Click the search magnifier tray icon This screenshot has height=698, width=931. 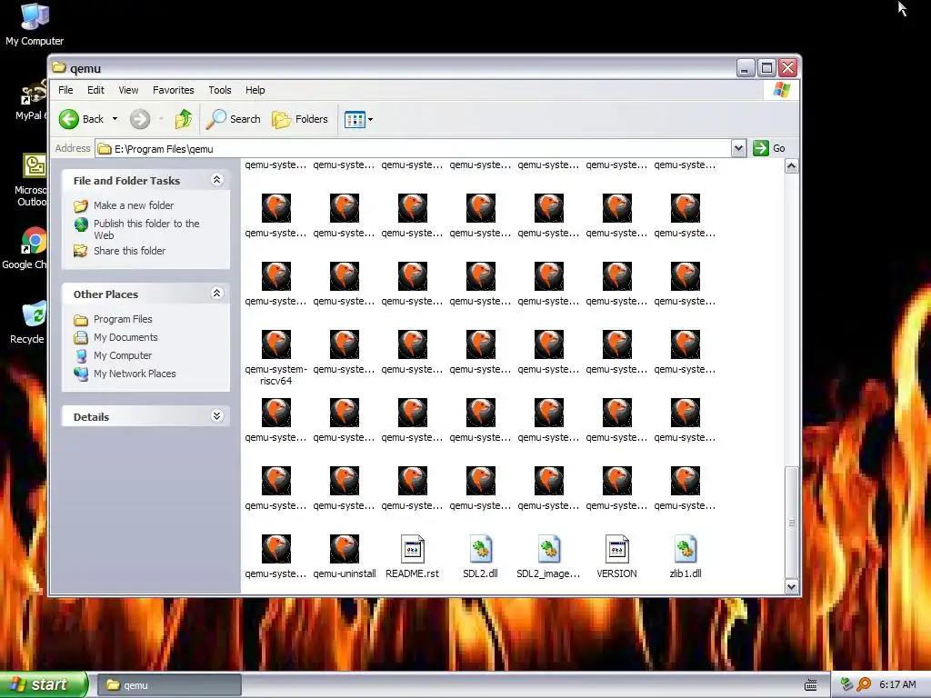click(864, 685)
